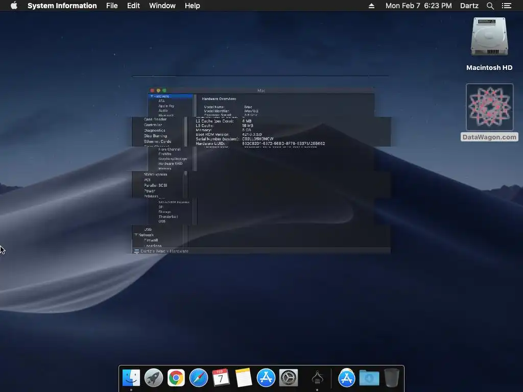Image resolution: width=523 pixels, height=392 pixels.
Task: Open System Preferences gear in Dock
Action: pyautogui.click(x=288, y=378)
